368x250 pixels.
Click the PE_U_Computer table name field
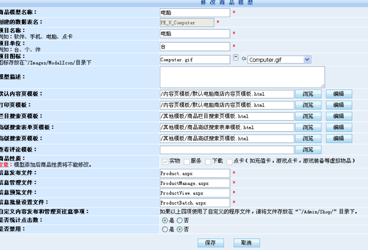[187, 23]
